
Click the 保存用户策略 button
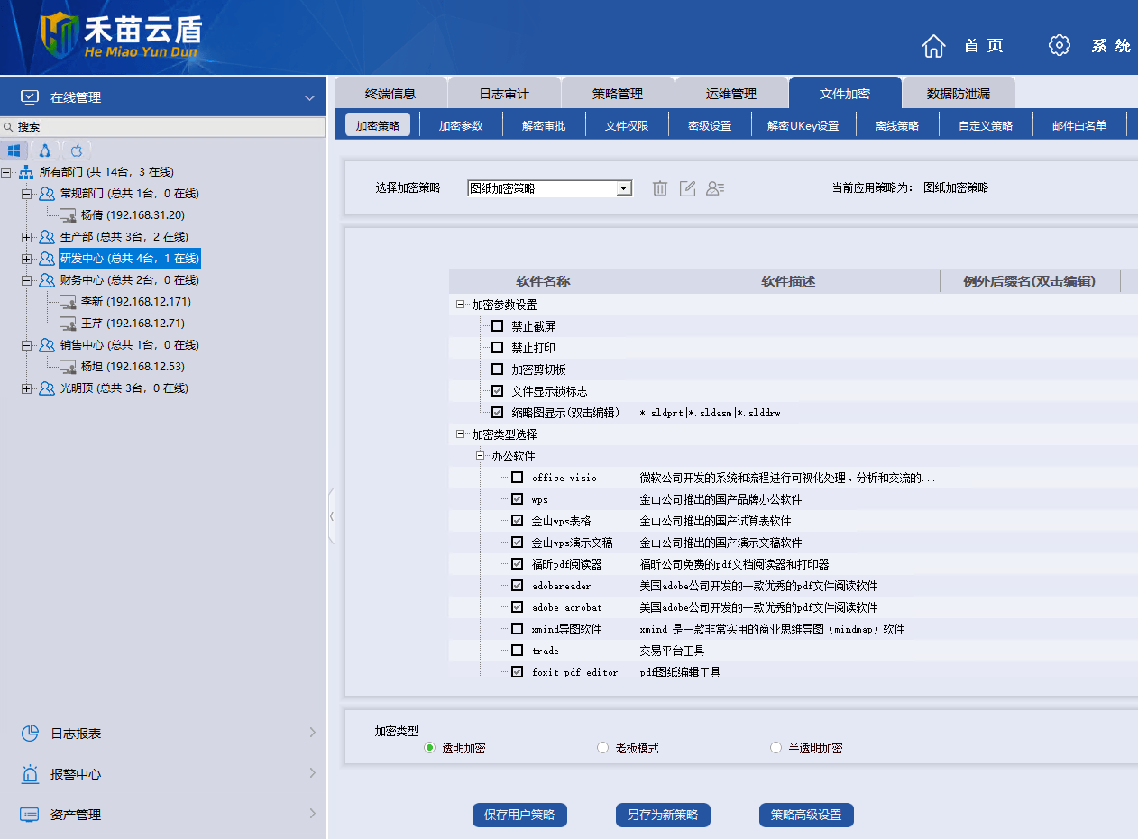[519, 815]
